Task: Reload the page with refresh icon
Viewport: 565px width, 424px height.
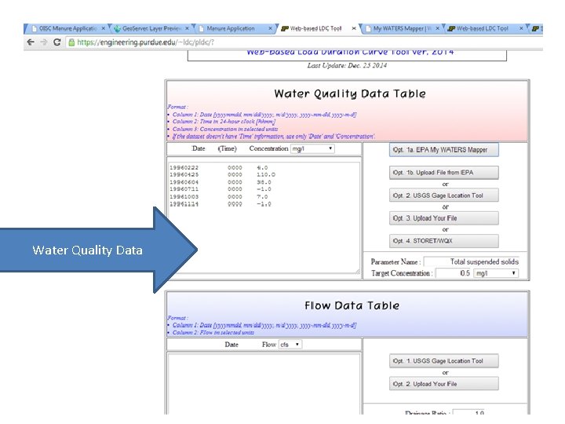Action: (56, 42)
